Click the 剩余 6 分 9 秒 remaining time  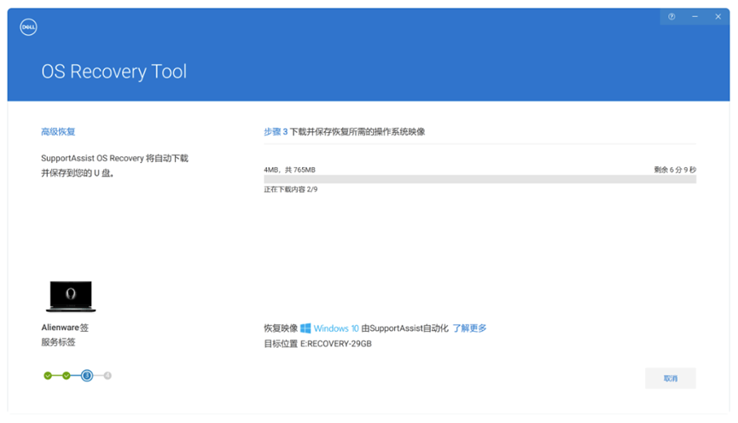pos(675,170)
